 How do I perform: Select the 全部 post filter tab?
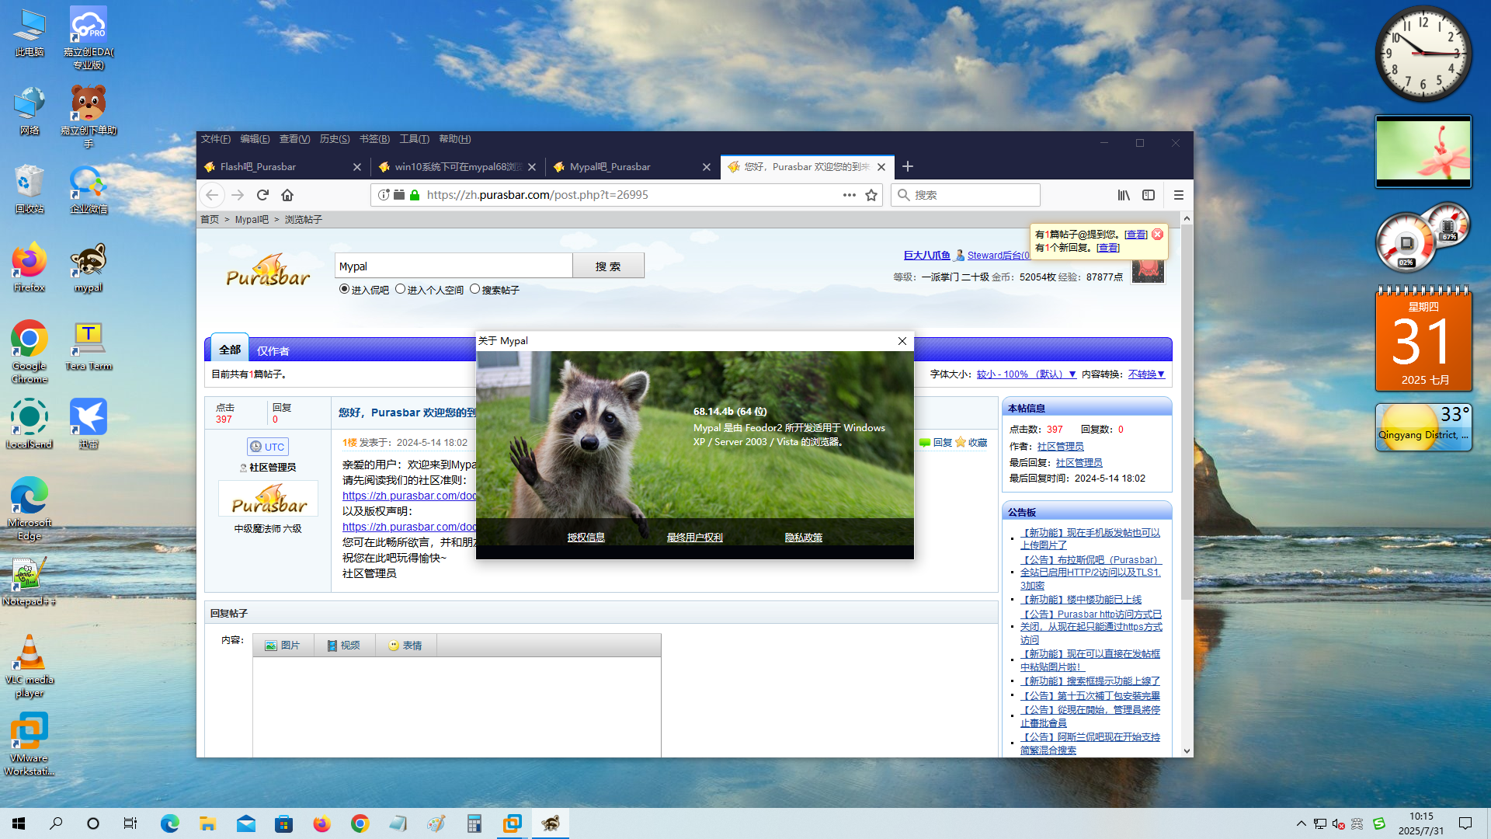click(x=230, y=350)
